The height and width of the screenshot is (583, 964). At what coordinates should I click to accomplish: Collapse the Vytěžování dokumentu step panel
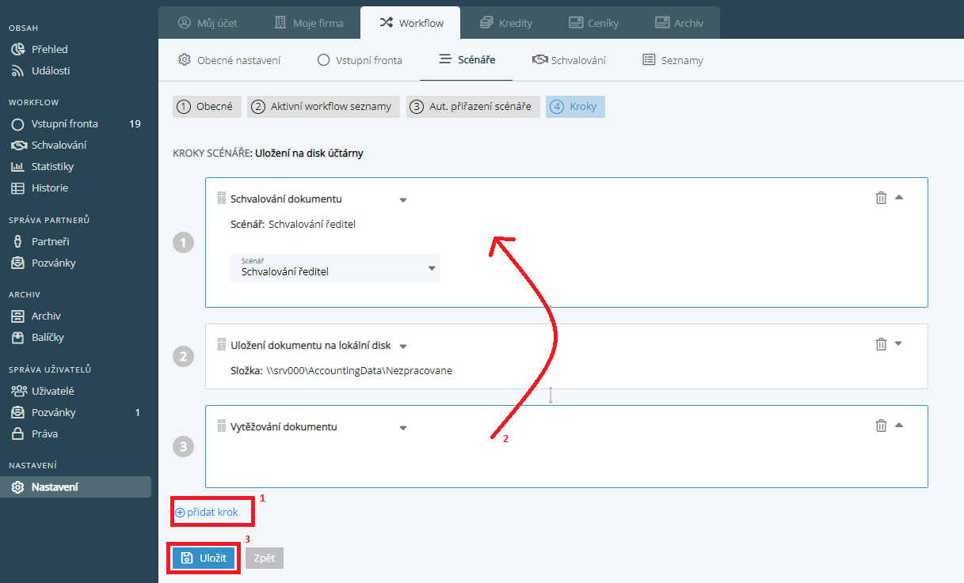899,426
